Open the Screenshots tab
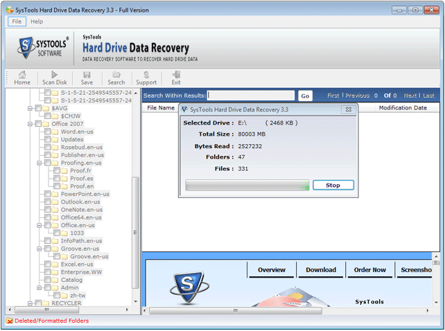 (x=416, y=270)
